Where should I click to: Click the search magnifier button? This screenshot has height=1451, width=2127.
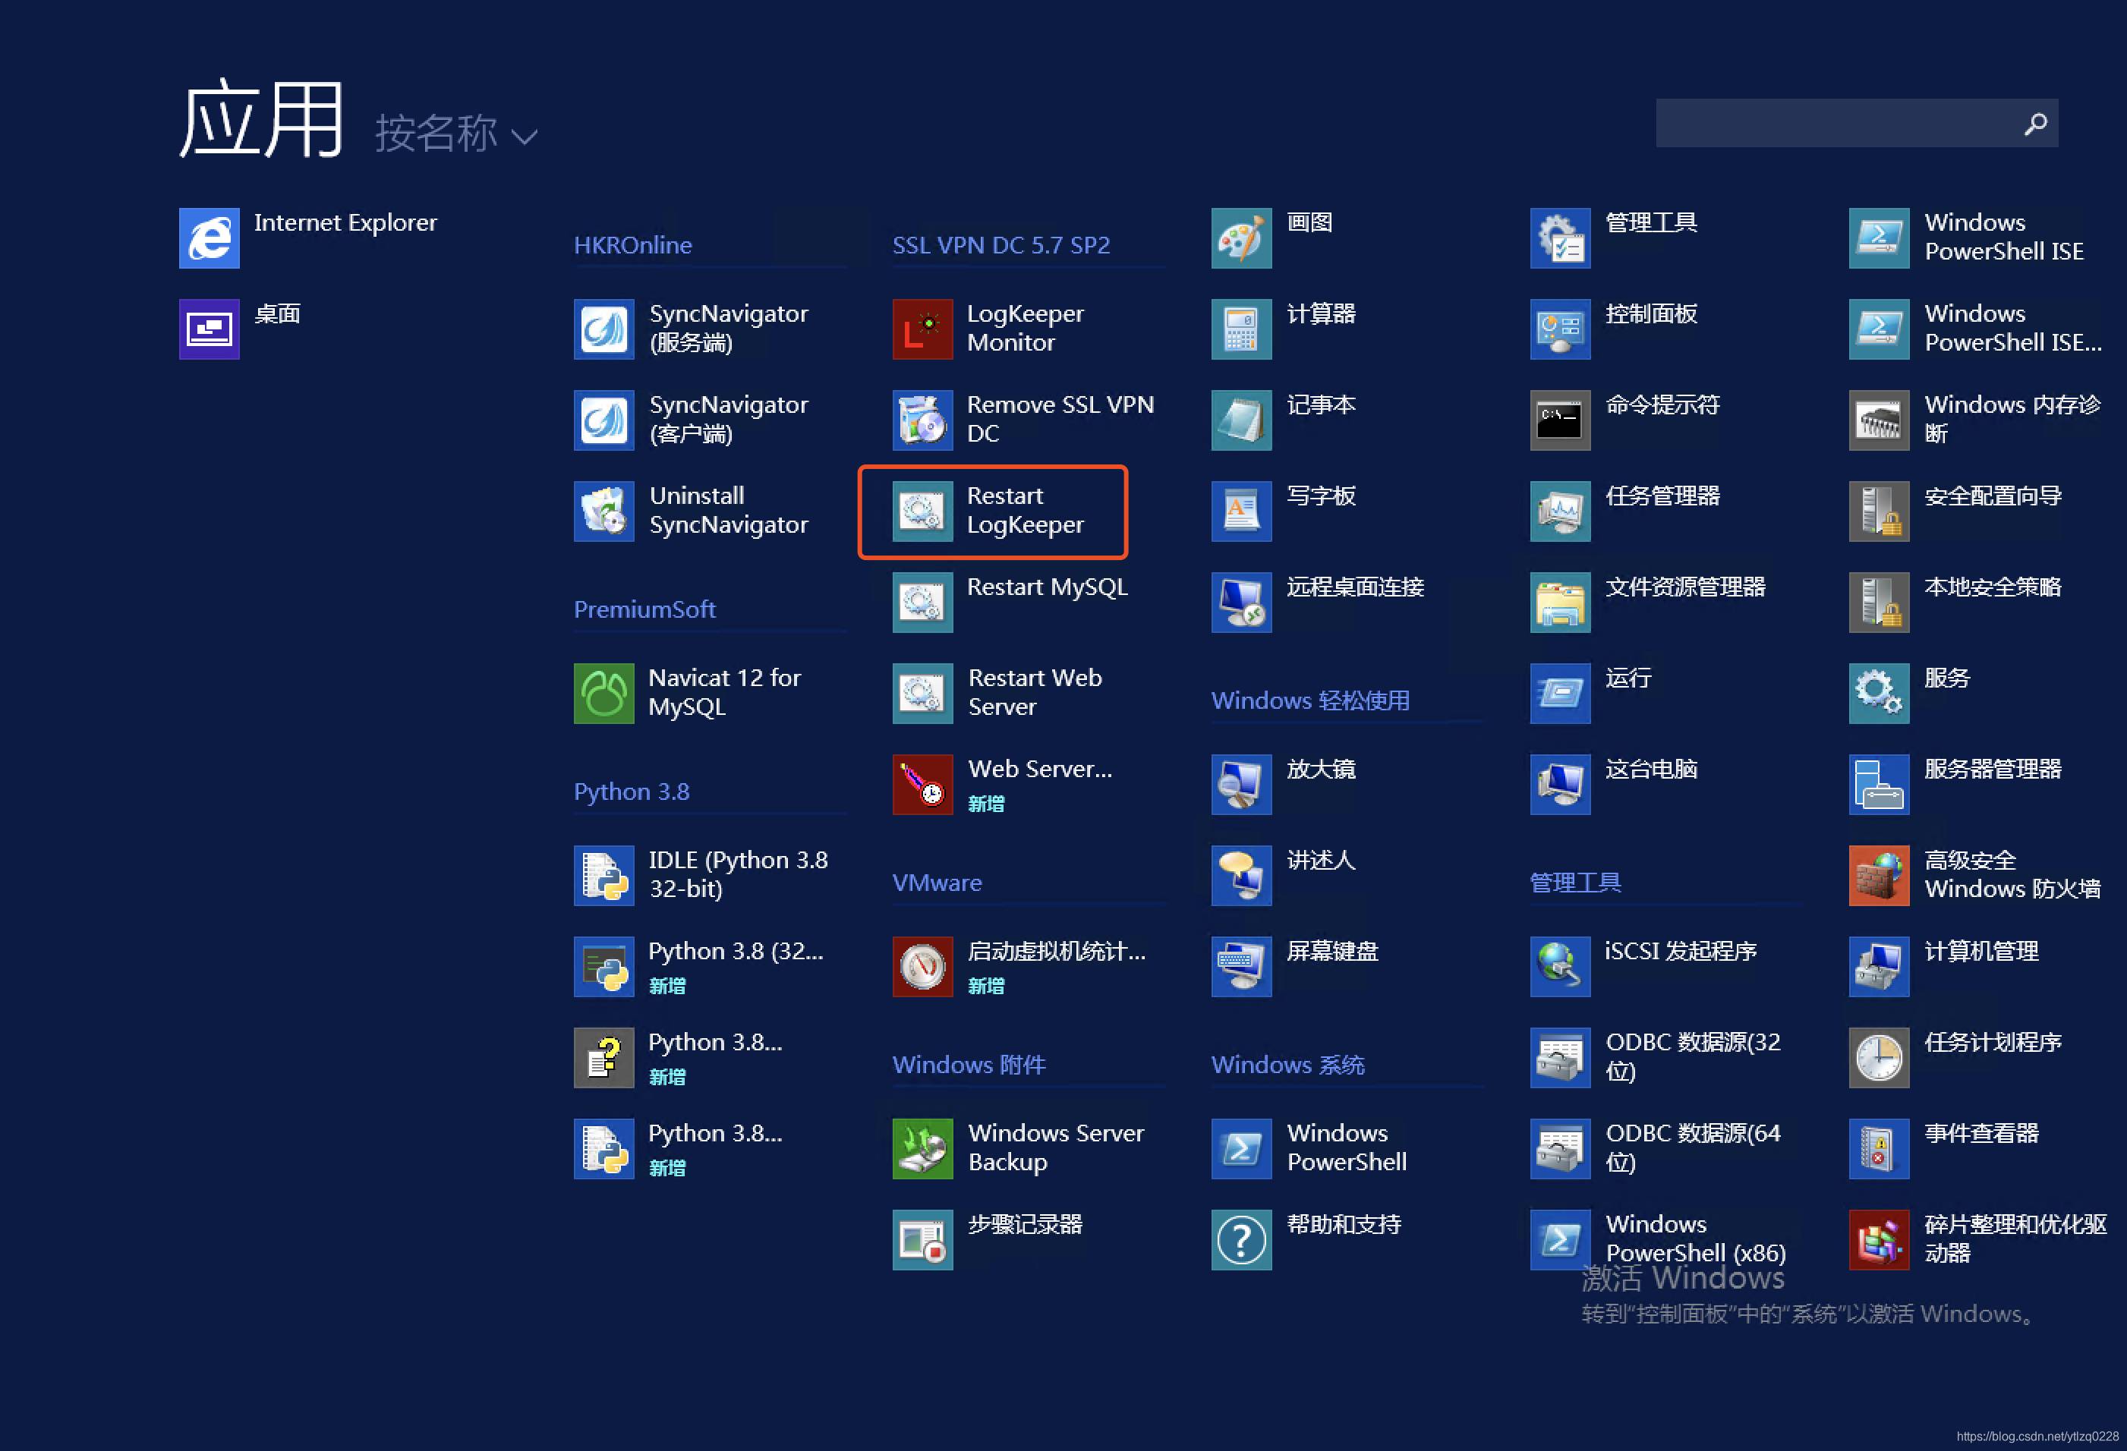point(2035,123)
